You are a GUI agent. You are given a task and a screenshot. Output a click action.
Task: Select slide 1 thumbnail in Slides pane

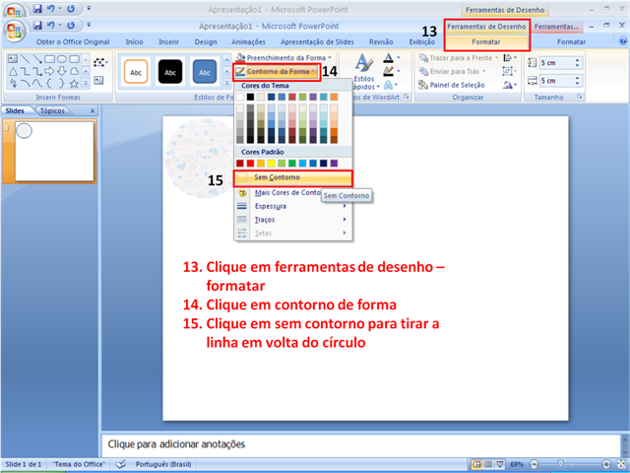tap(54, 151)
